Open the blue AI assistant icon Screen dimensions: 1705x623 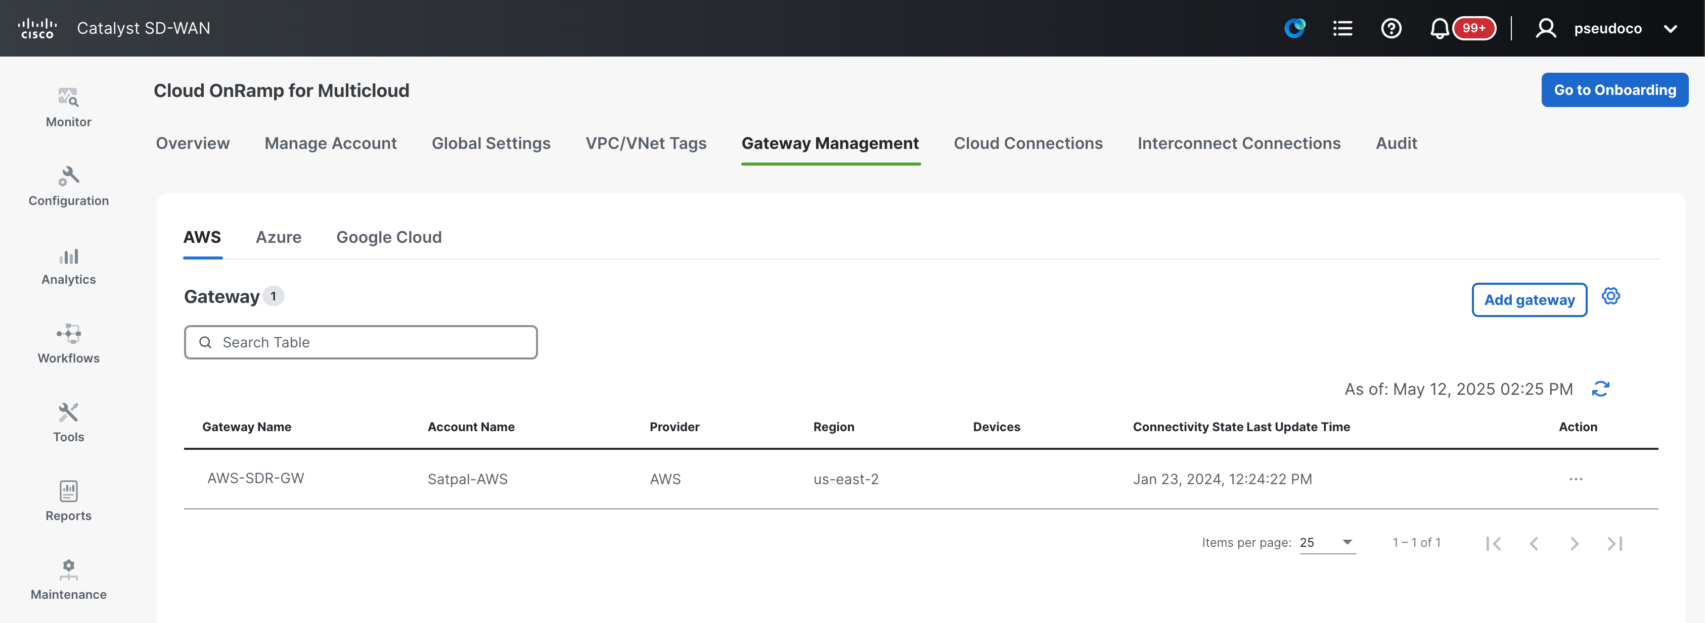[x=1294, y=28]
